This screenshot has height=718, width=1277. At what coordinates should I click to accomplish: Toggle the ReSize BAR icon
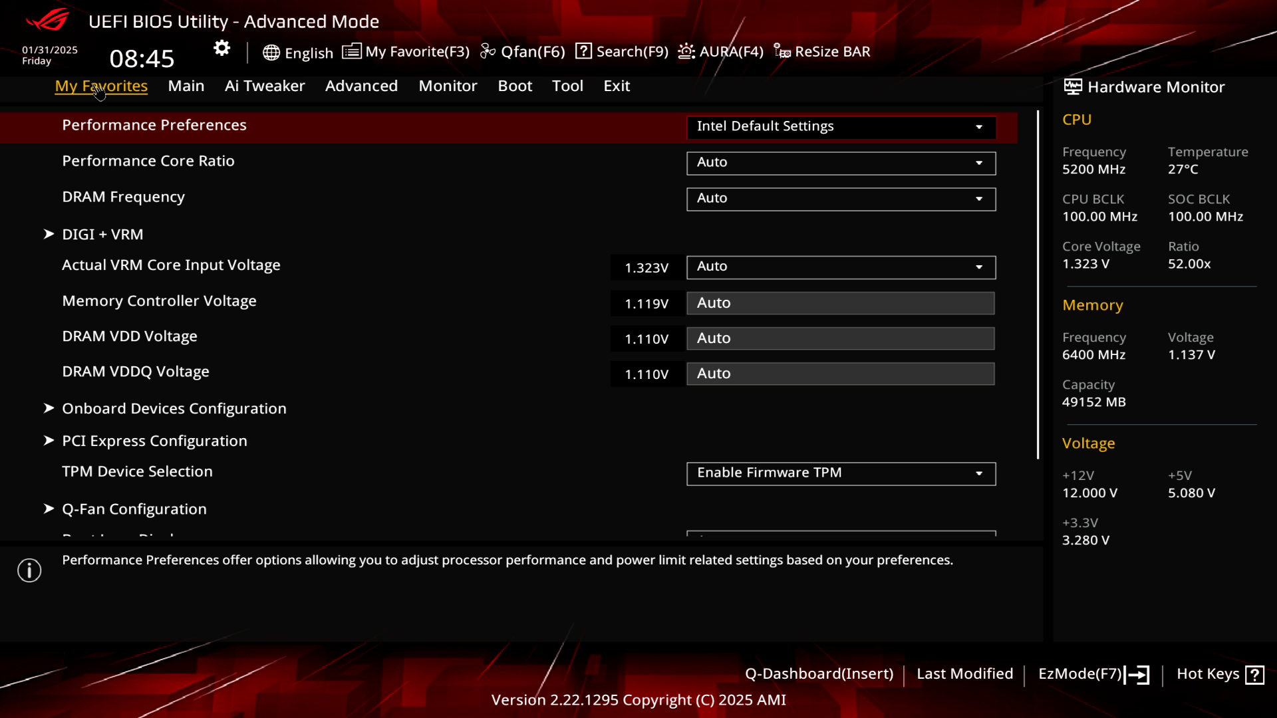tap(782, 51)
